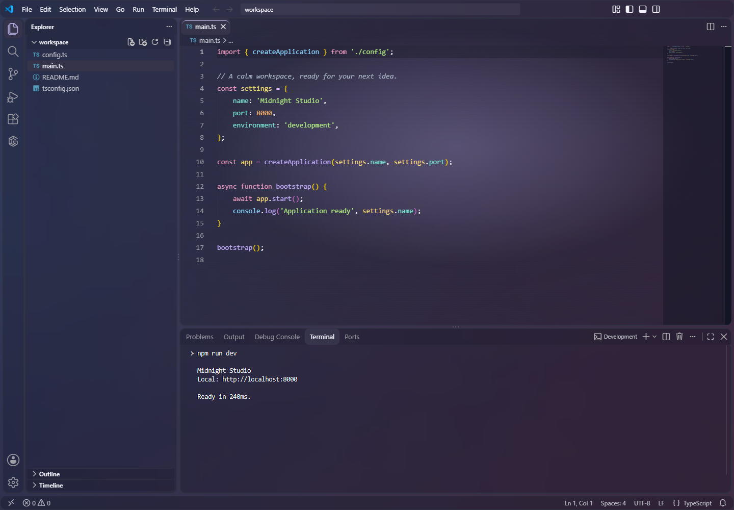Customize layout icon in title bar
This screenshot has width=734, height=510.
coord(616,9)
